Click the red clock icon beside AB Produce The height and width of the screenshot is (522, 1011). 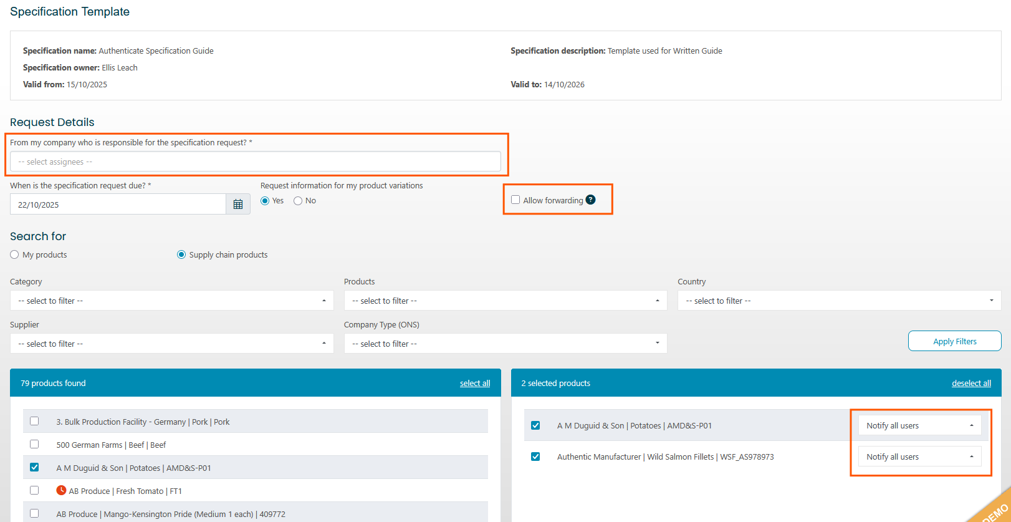[x=61, y=490]
